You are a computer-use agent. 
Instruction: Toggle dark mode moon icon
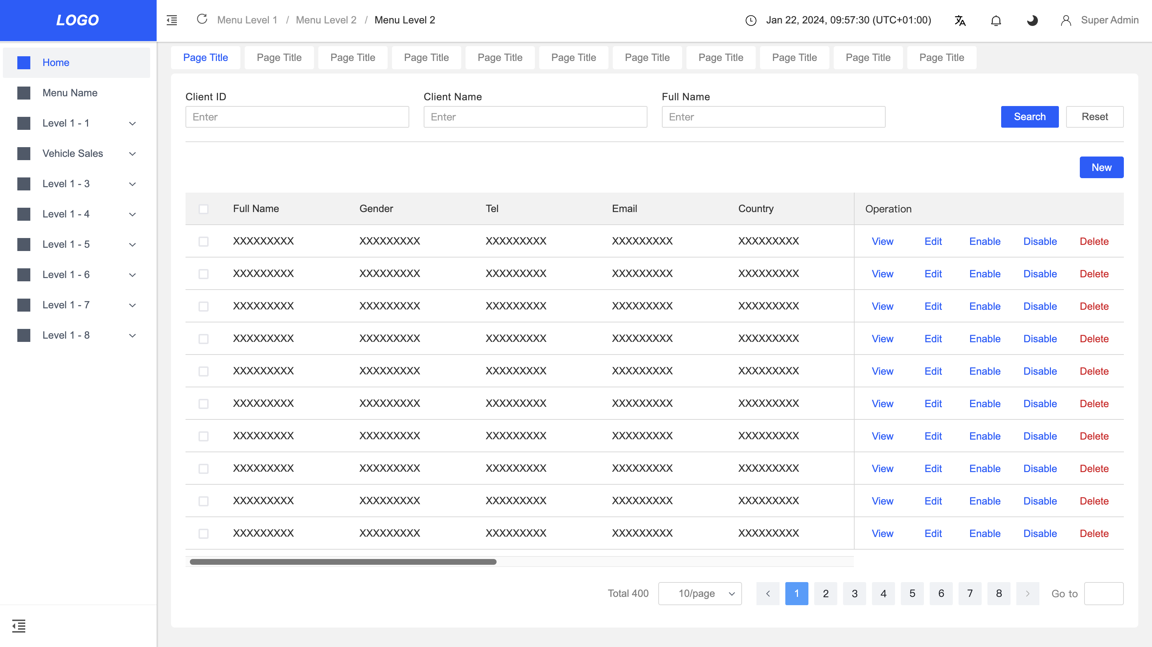tap(1032, 21)
